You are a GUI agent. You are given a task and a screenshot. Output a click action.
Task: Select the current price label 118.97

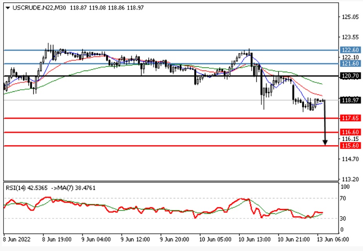tap(350, 100)
